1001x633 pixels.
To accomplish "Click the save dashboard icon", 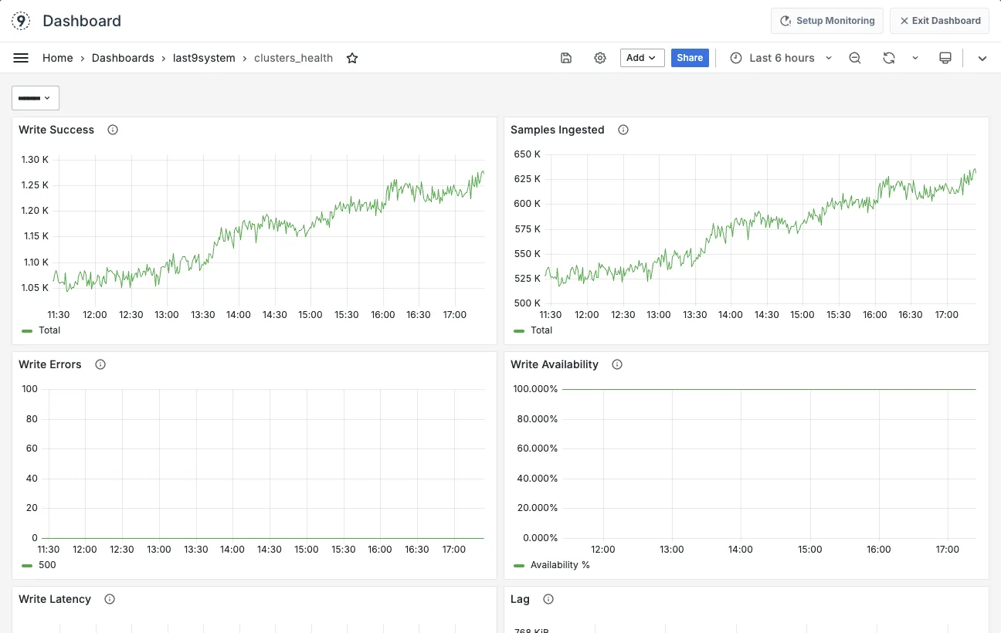I will 566,58.
